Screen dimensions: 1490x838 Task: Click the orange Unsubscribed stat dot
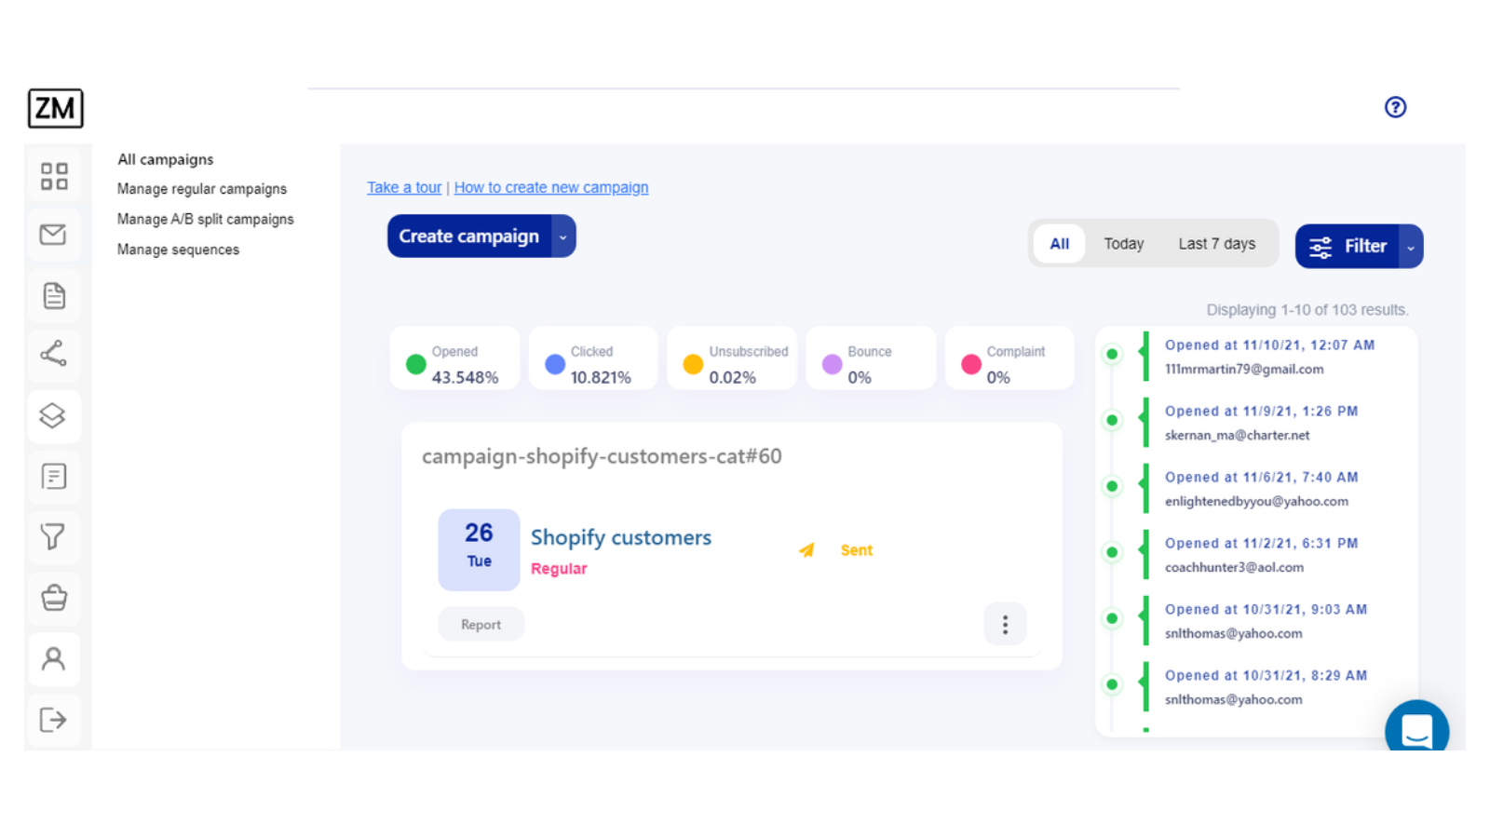(x=693, y=364)
